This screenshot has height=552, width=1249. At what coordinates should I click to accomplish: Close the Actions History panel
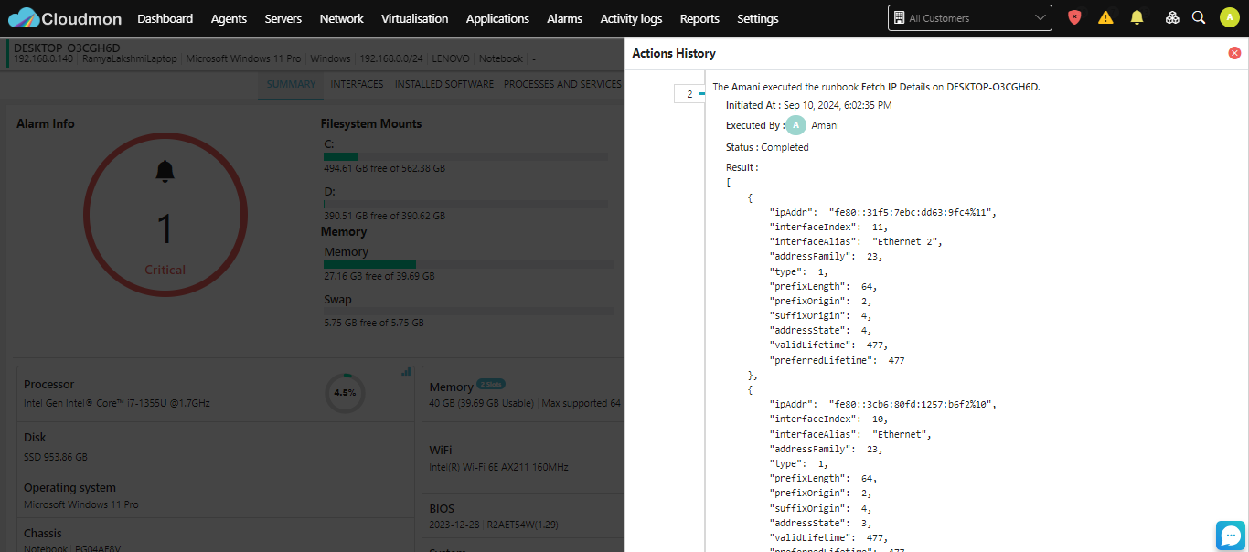1234,53
